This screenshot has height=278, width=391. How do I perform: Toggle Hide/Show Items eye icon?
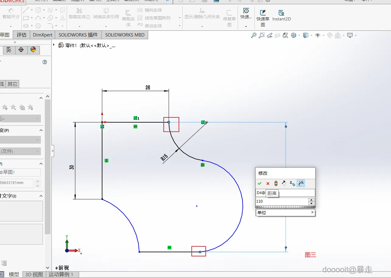pyautogui.click(x=318, y=35)
